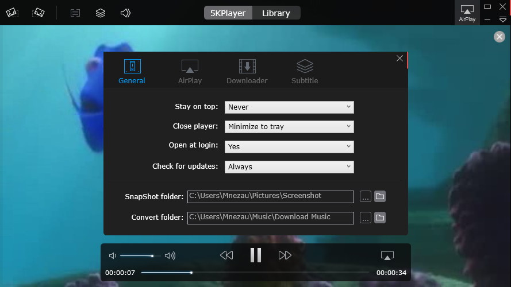Adjust the volume slider

140,256
